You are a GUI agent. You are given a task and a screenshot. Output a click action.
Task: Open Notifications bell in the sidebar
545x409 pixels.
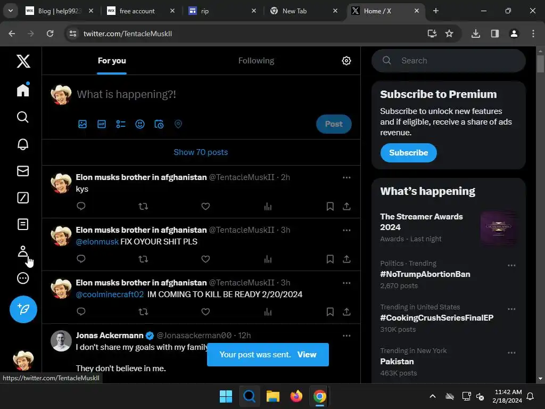[23, 144]
